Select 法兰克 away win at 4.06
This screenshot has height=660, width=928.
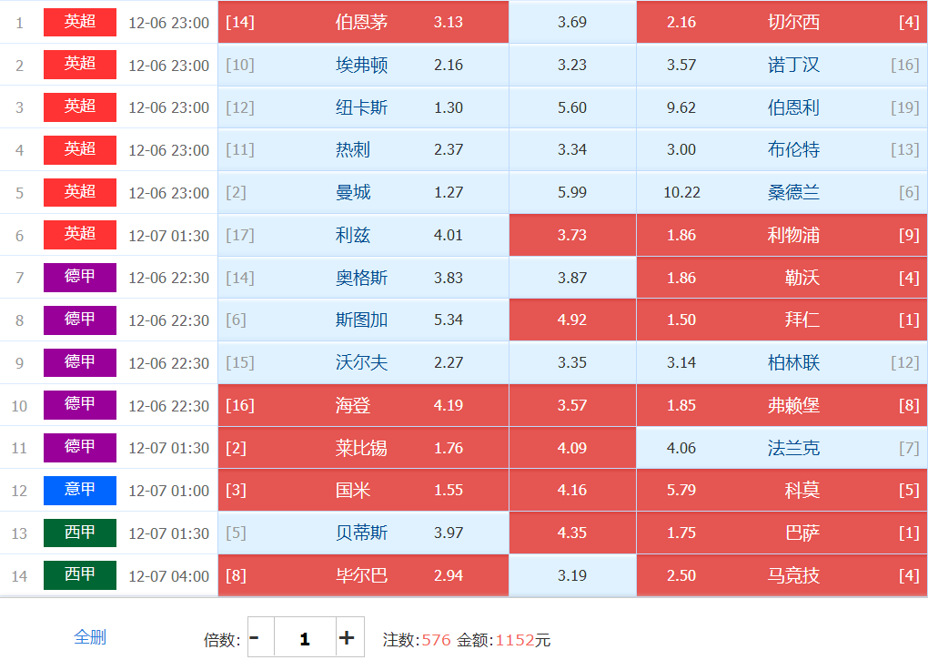pyautogui.click(x=782, y=448)
